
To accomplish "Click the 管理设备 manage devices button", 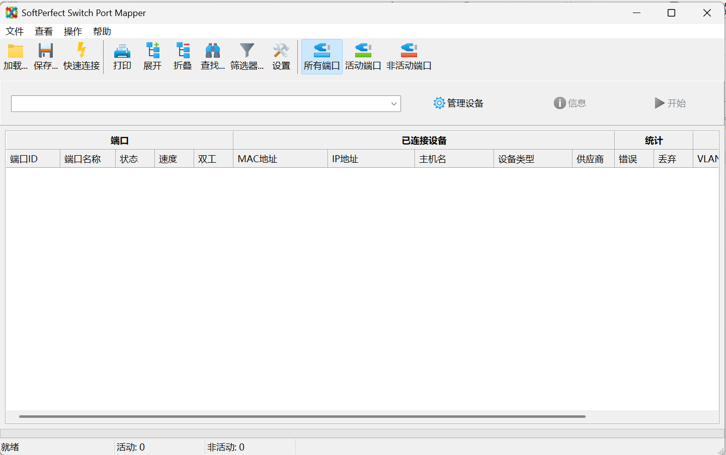I will [458, 103].
